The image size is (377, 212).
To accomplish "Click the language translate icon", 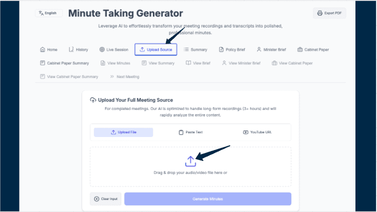I will [41, 13].
